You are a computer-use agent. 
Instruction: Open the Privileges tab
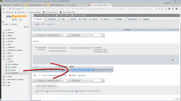click(x=117, y=19)
